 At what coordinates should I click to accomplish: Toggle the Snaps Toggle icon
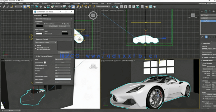coord(77,7)
